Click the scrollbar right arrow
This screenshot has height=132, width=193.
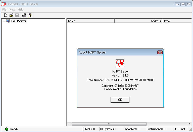point(189,124)
